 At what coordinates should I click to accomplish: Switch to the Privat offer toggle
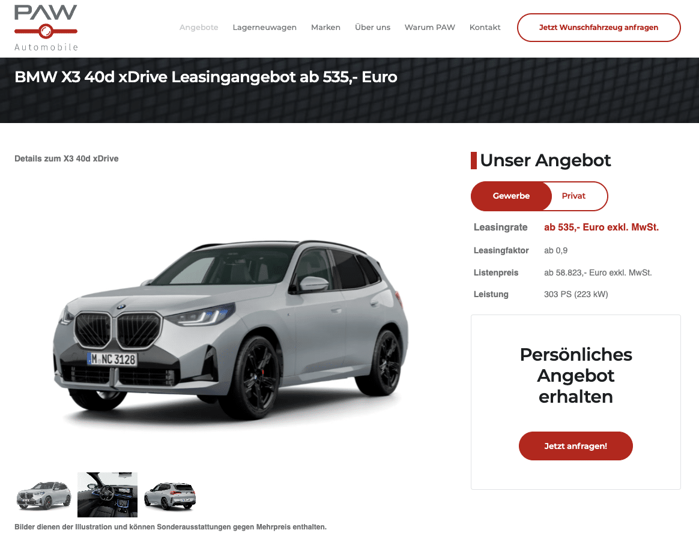click(573, 196)
